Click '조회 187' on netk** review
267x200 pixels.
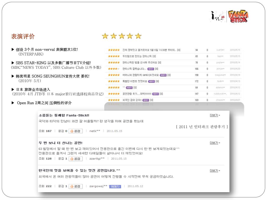point(45,131)
